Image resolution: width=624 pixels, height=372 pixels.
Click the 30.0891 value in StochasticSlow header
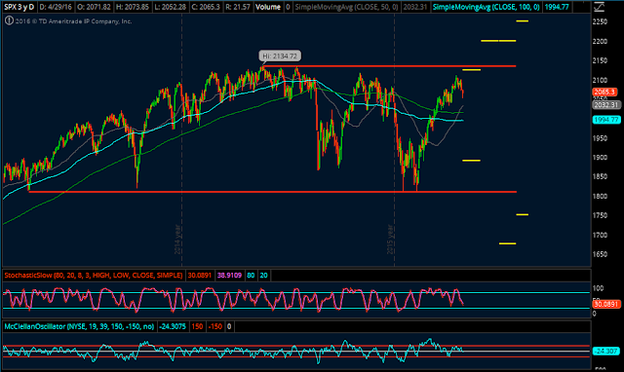coord(199,275)
